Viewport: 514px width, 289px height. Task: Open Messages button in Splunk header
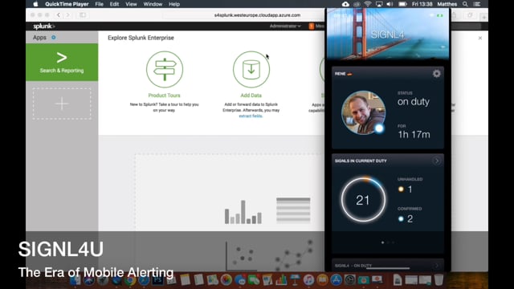point(316,26)
